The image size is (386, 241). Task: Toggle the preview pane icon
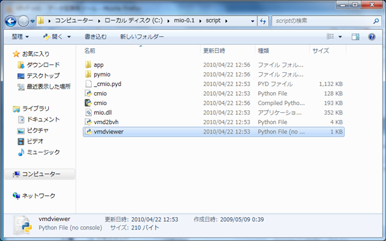[355, 37]
